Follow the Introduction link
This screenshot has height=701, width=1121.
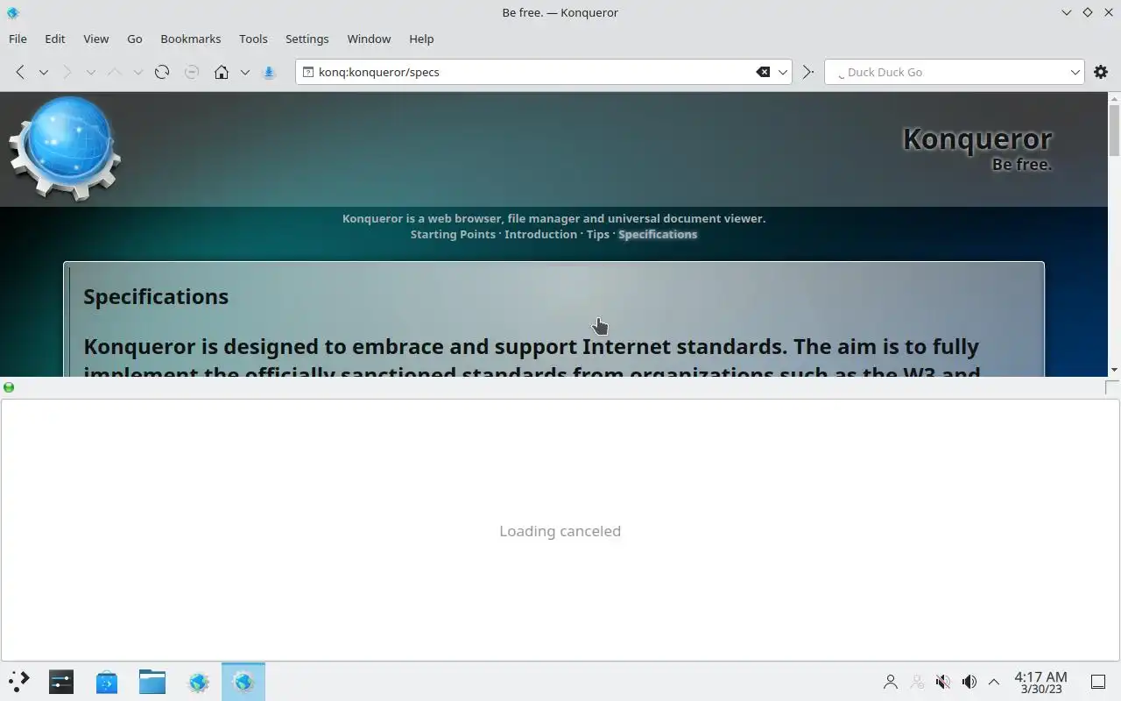tap(540, 234)
